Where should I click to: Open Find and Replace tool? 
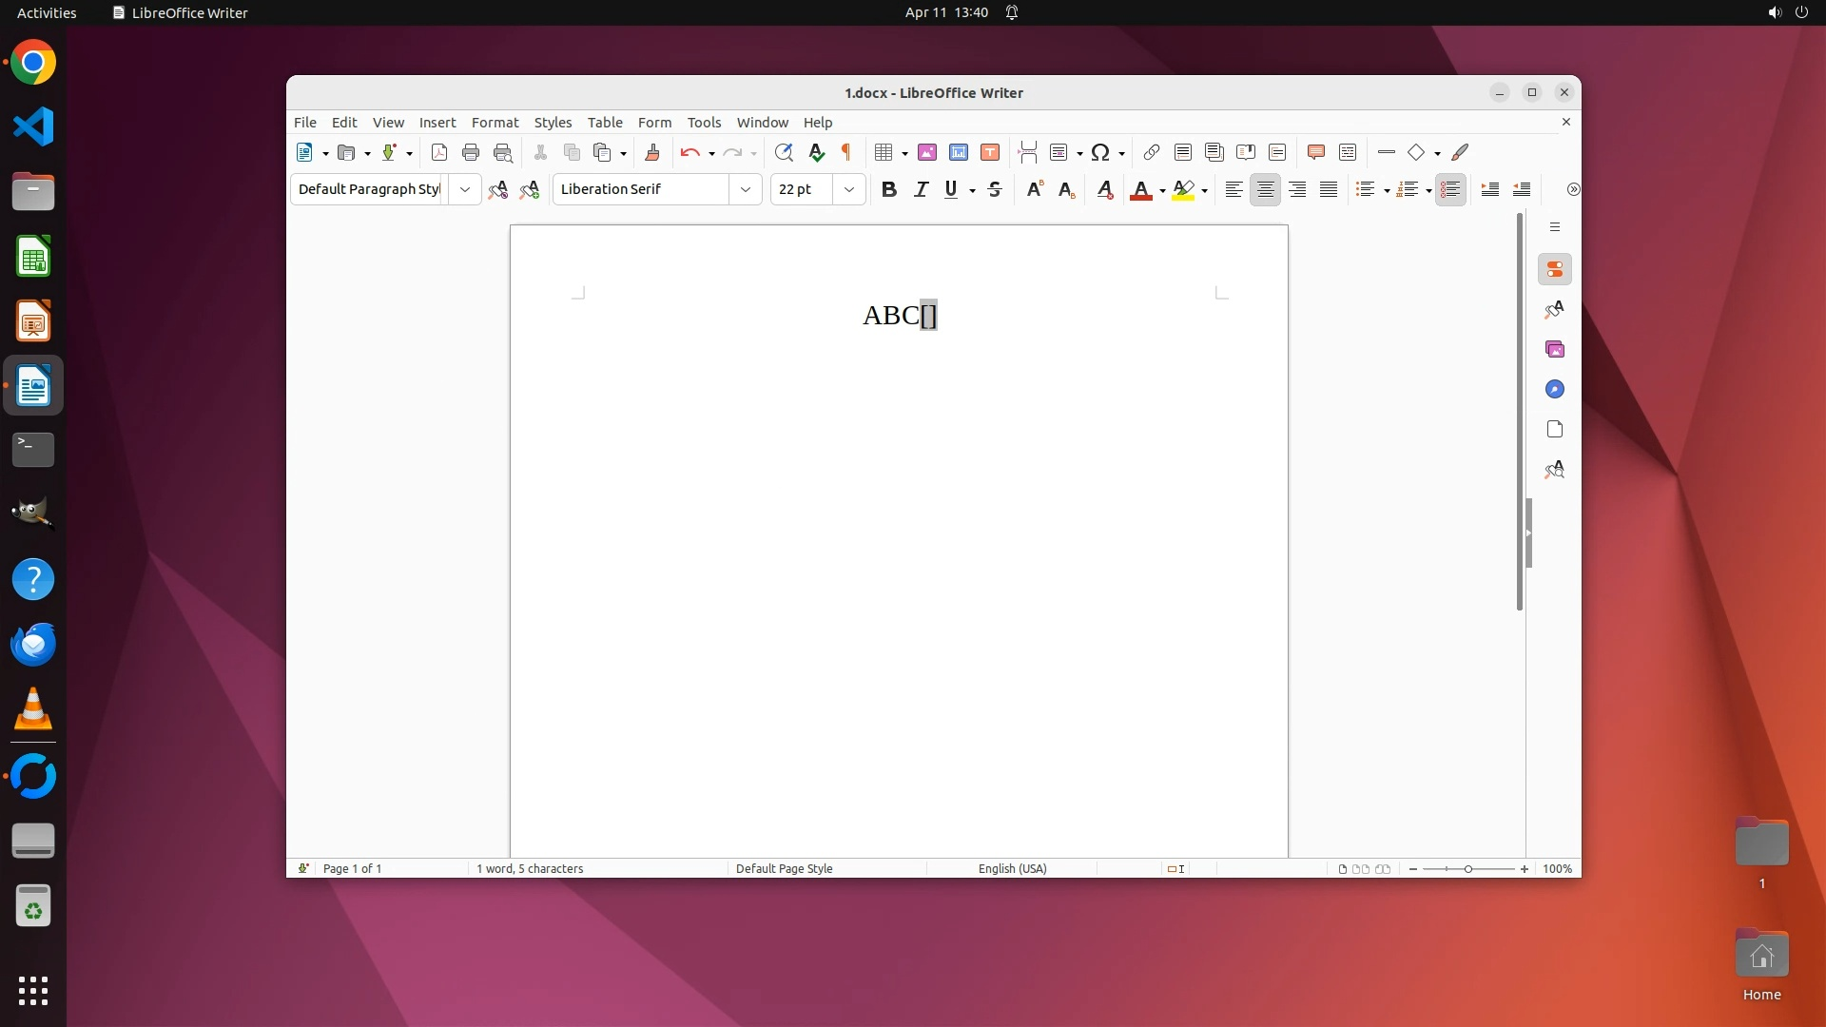(784, 152)
